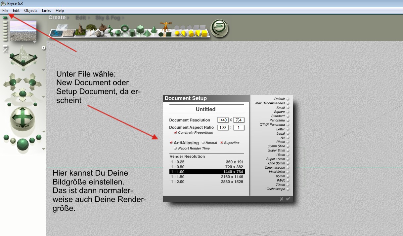Image resolution: width=403 pixels, height=236 pixels.
Task: Open the Help menu
Action: click(60, 11)
